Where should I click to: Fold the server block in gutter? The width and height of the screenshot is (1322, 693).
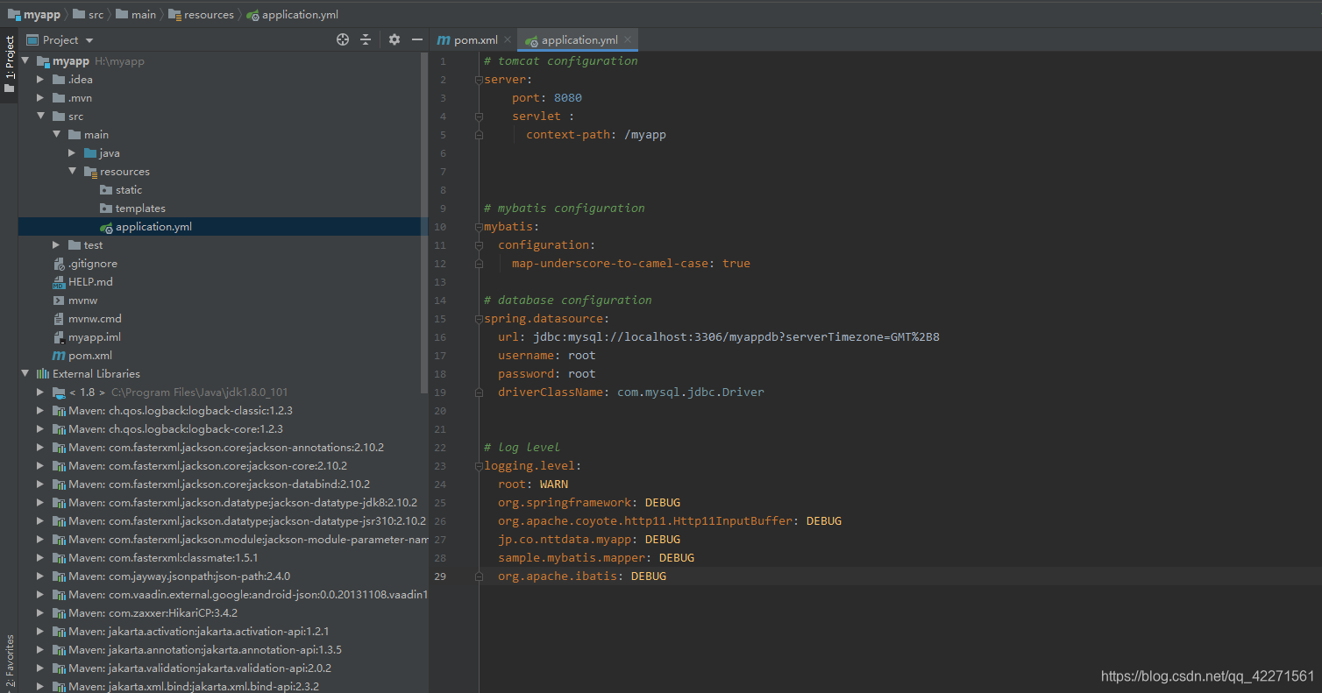click(x=479, y=80)
